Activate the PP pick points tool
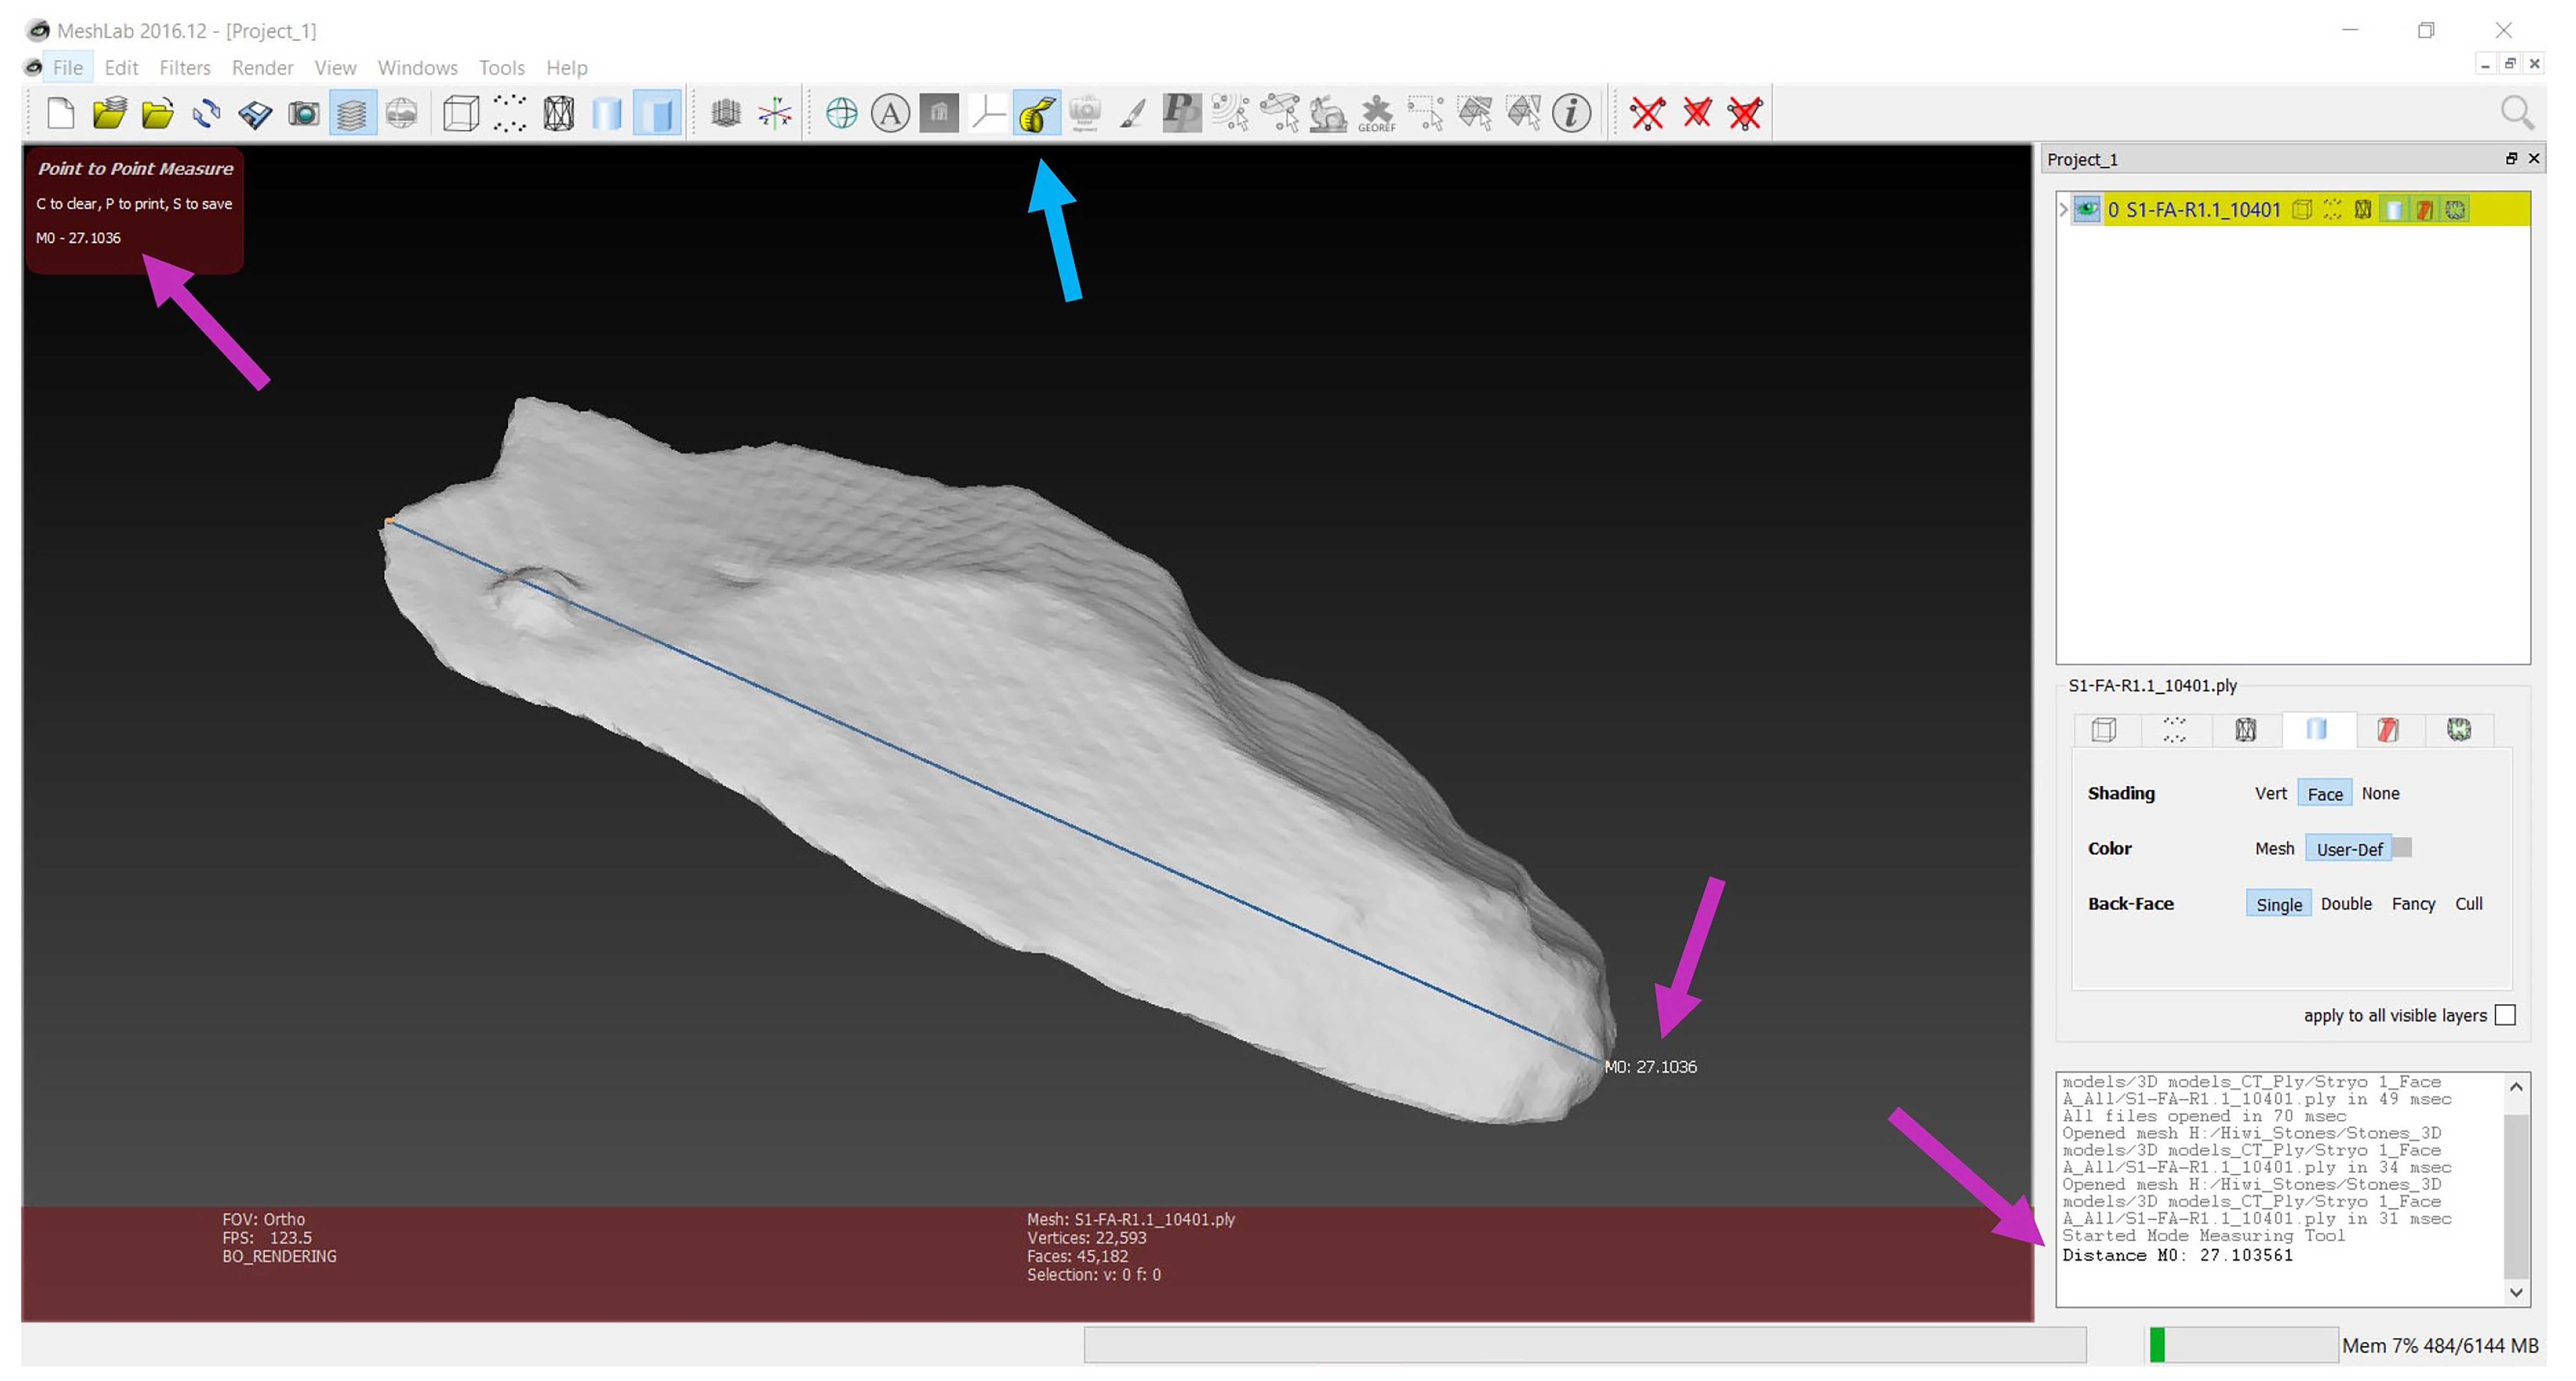 click(1182, 113)
